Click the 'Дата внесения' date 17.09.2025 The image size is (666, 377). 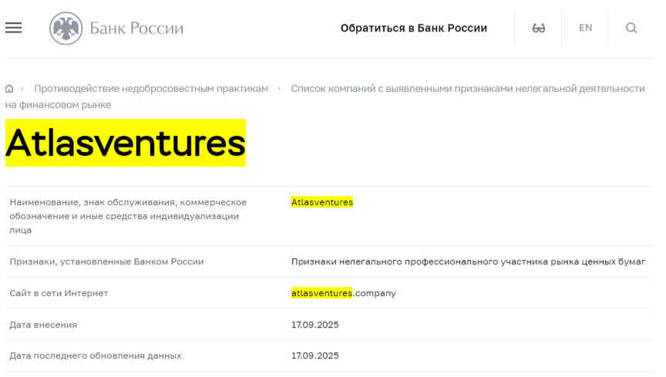tap(314, 325)
